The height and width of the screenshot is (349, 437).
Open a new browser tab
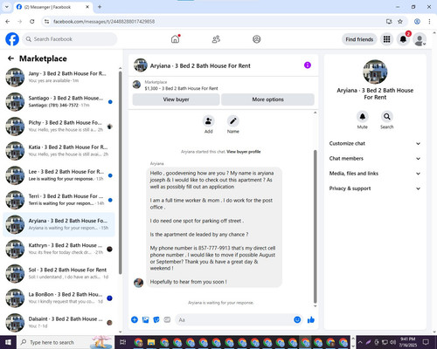(x=100, y=7)
